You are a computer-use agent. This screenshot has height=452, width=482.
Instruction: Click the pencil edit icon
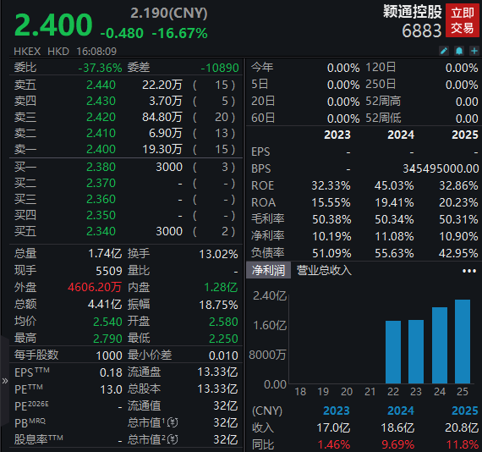444,51
